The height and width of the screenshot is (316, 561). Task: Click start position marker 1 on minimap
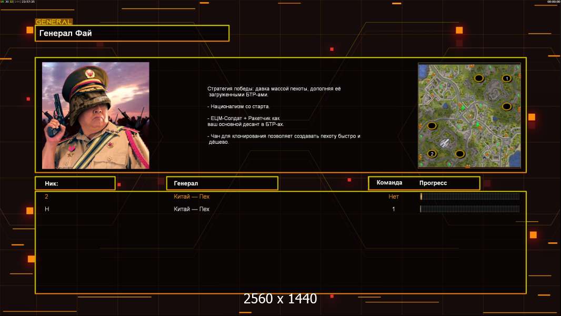[506, 78]
